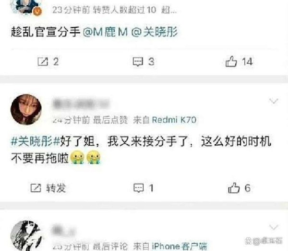The height and width of the screenshot is (251, 288).
Task: Expand dropdown chevron on third post
Action: [274, 227]
